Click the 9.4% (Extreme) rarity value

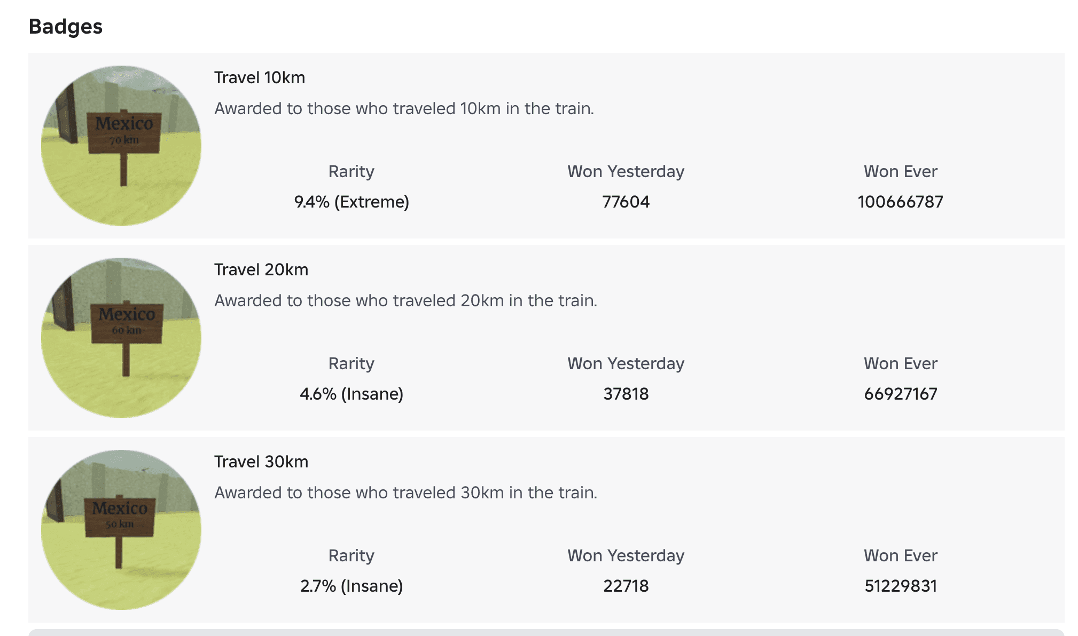click(351, 202)
